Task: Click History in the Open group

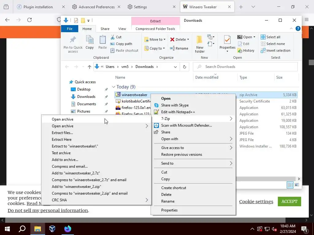Action: click(246, 50)
